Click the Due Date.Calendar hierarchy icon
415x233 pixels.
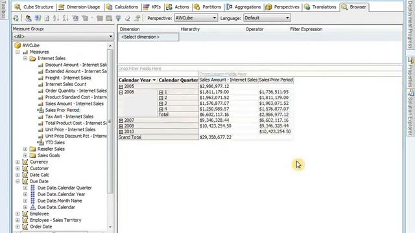click(x=33, y=207)
